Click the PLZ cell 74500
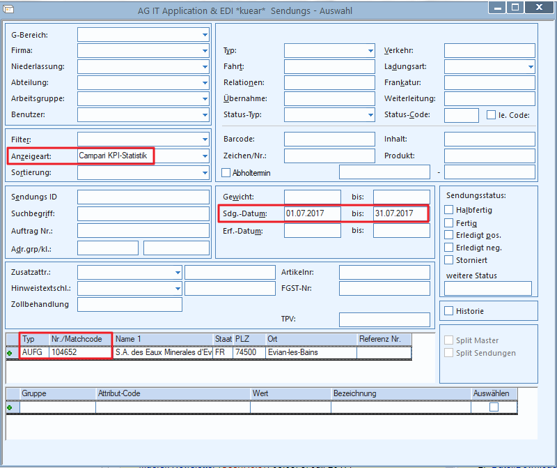 pyautogui.click(x=250, y=352)
